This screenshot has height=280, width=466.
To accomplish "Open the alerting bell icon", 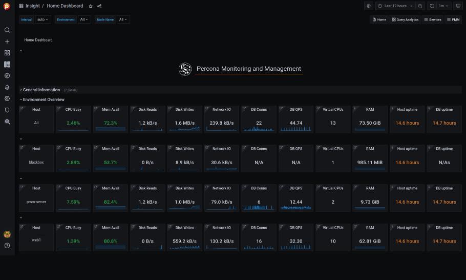I will (7, 87).
